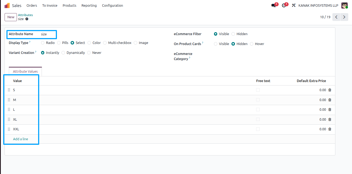Click the drag handle of L row
The width and height of the screenshot is (352, 174).
point(9,110)
